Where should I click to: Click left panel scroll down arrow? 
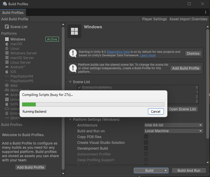click(x=63, y=174)
